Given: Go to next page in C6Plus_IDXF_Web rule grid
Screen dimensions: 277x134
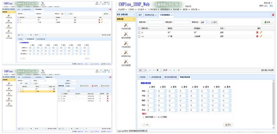Looking at the screenshot, I should [x=171, y=70].
